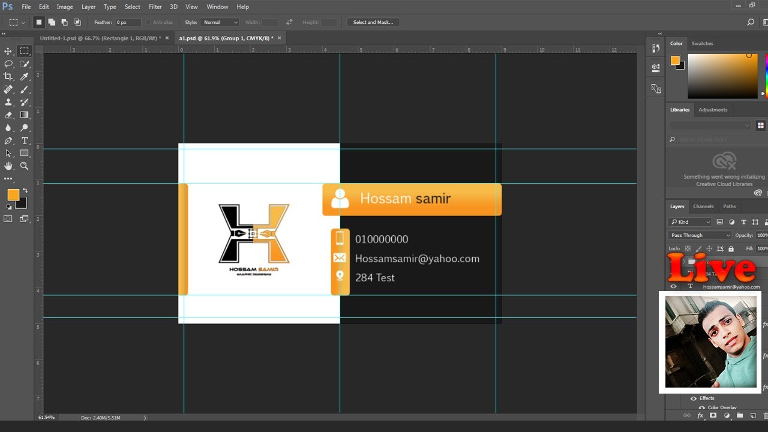The width and height of the screenshot is (768, 432).
Task: Toggle shape layer filter in Layers panel
Action: click(755, 222)
